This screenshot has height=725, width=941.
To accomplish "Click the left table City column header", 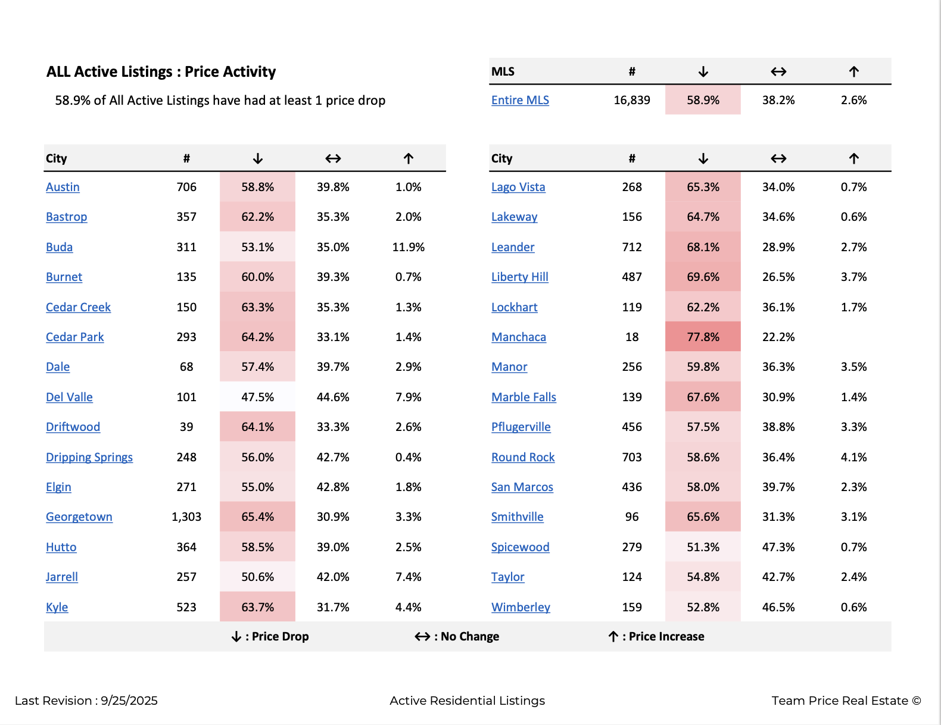I will coord(57,159).
